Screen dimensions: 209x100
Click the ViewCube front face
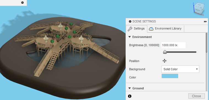pos(197,10)
